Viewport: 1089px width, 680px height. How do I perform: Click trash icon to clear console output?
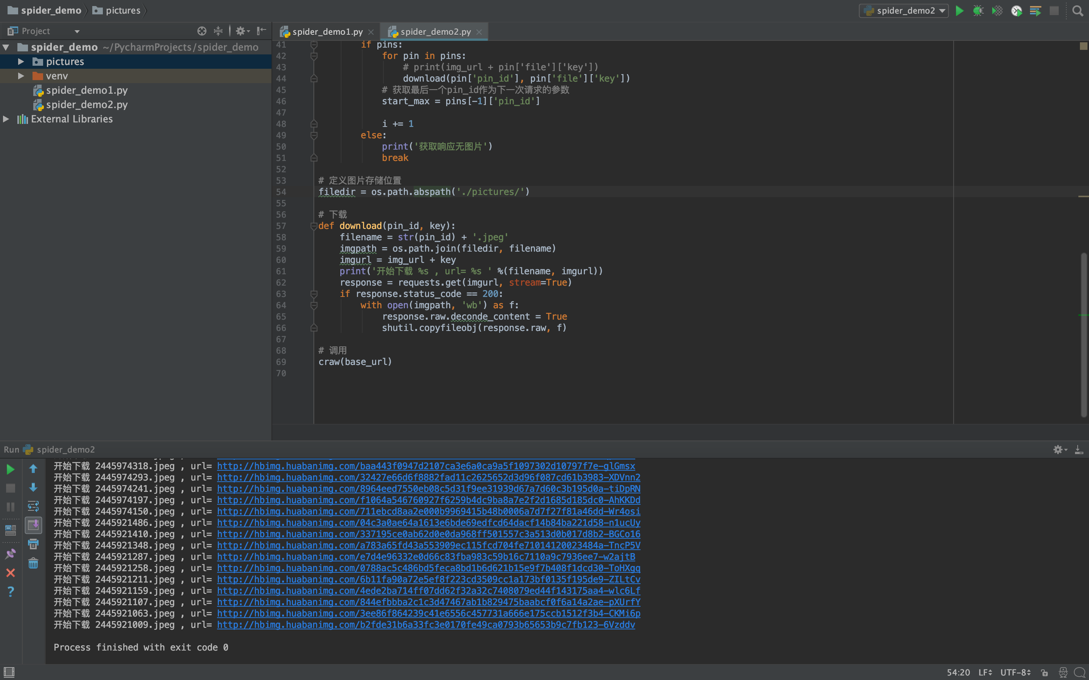[33, 564]
